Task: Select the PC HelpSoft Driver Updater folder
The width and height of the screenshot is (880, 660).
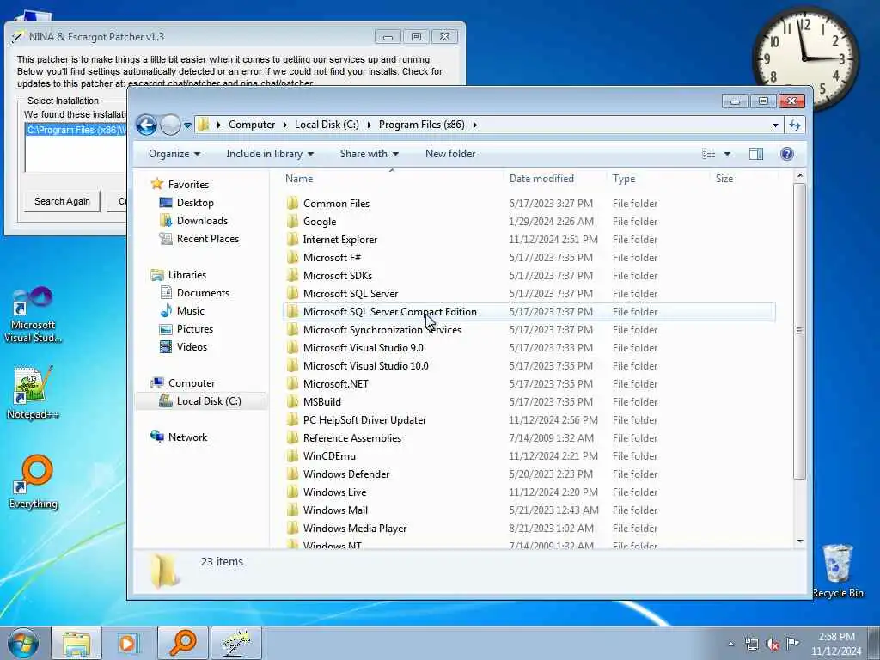Action: [x=364, y=419]
